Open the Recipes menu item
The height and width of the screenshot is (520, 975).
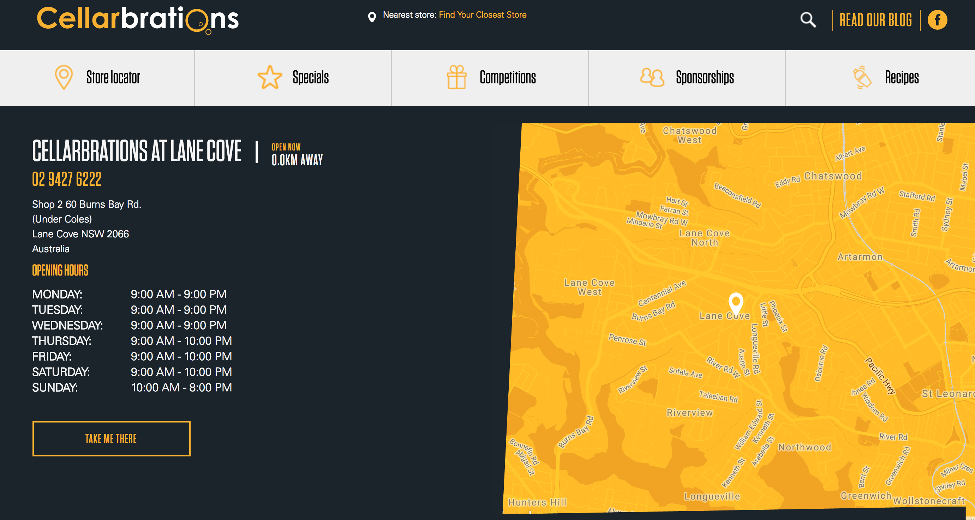(902, 78)
